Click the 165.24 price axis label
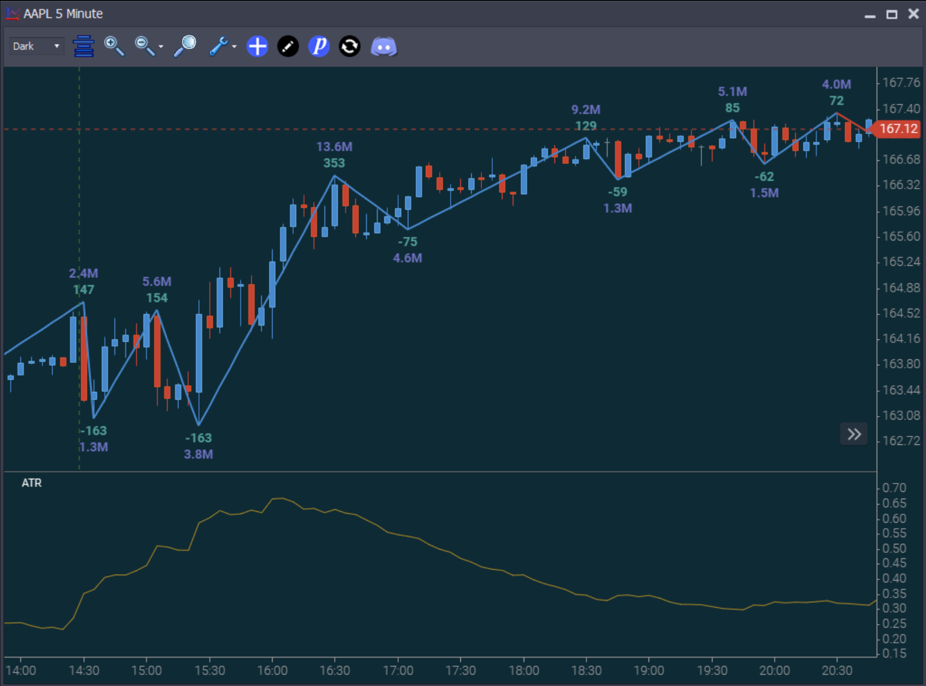This screenshot has width=926, height=686. pos(901,262)
